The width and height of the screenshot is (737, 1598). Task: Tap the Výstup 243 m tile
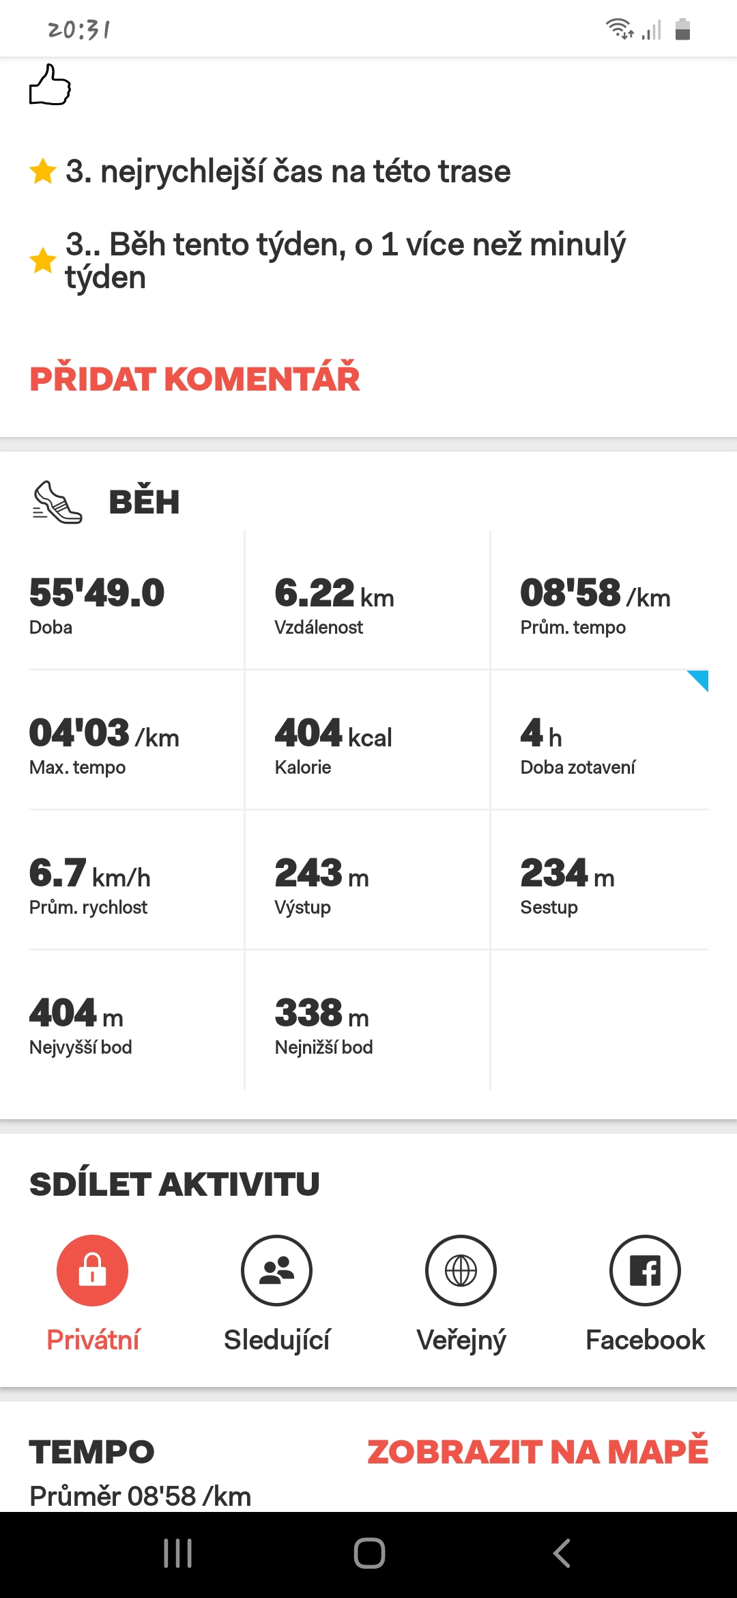pyautogui.click(x=367, y=881)
